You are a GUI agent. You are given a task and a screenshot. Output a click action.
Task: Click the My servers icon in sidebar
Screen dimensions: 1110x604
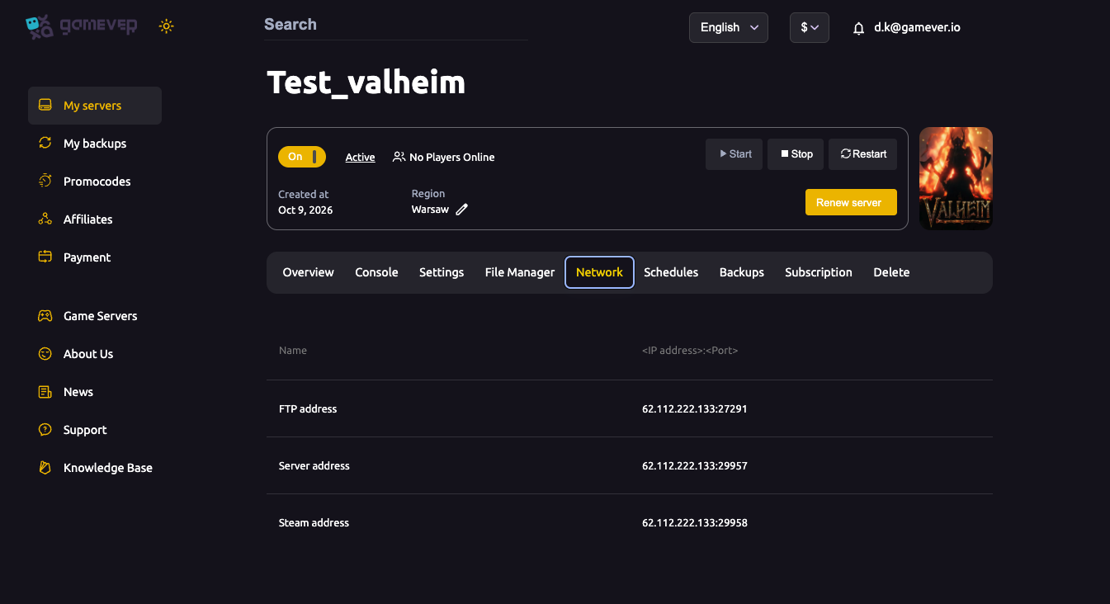click(45, 106)
